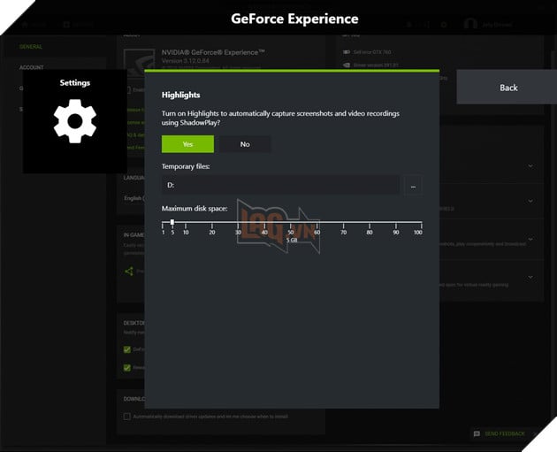Choose Yes to enable Highlights
Screen dimensions: 557x452
pos(187,144)
